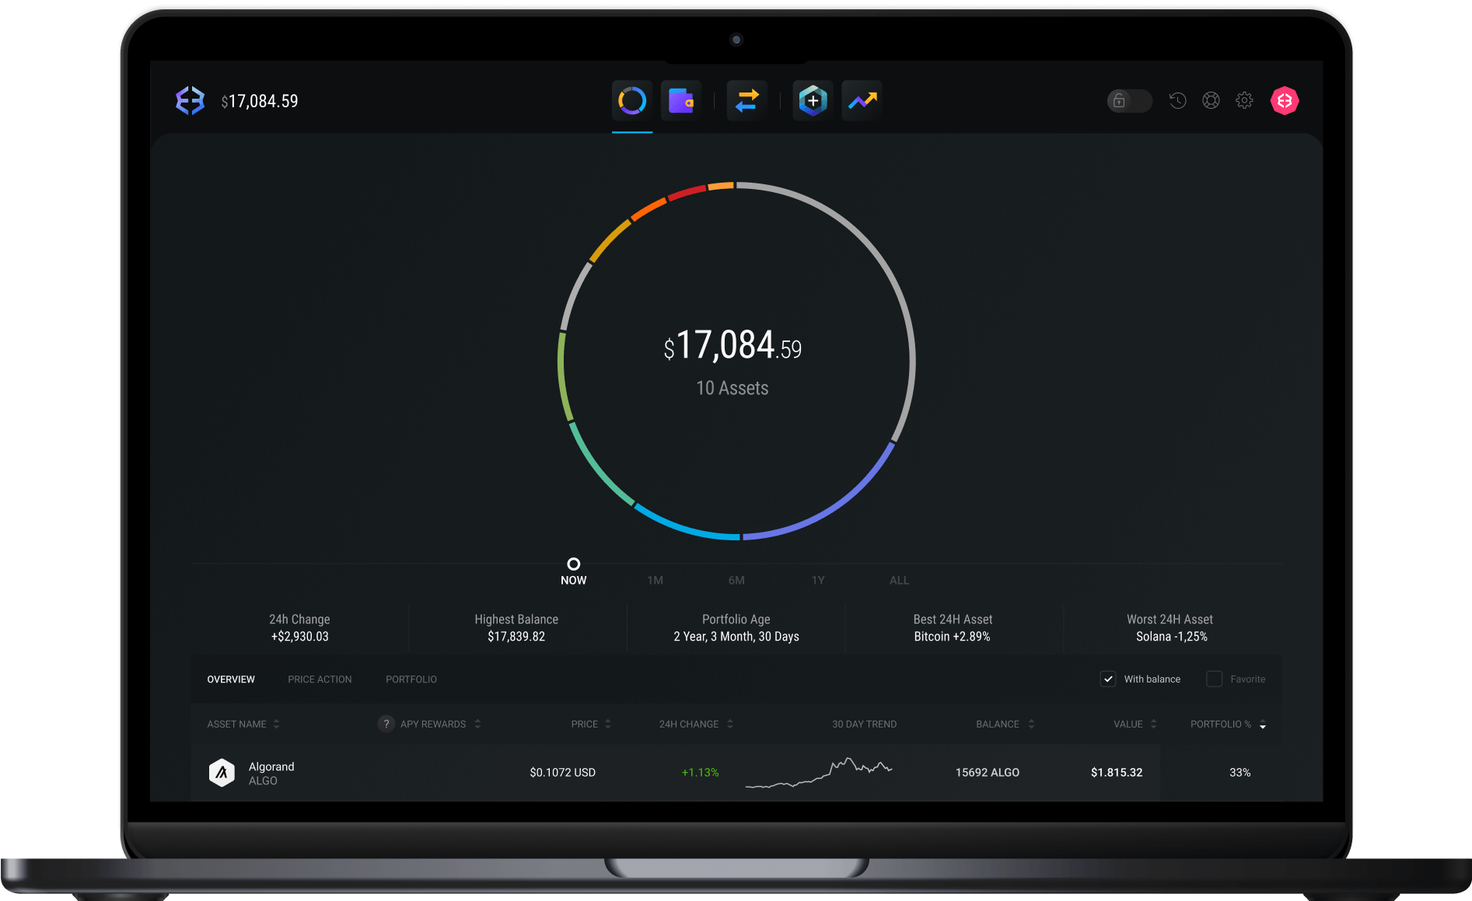Select the 1M time range
Image resolution: width=1472 pixels, height=901 pixels.
click(x=656, y=580)
